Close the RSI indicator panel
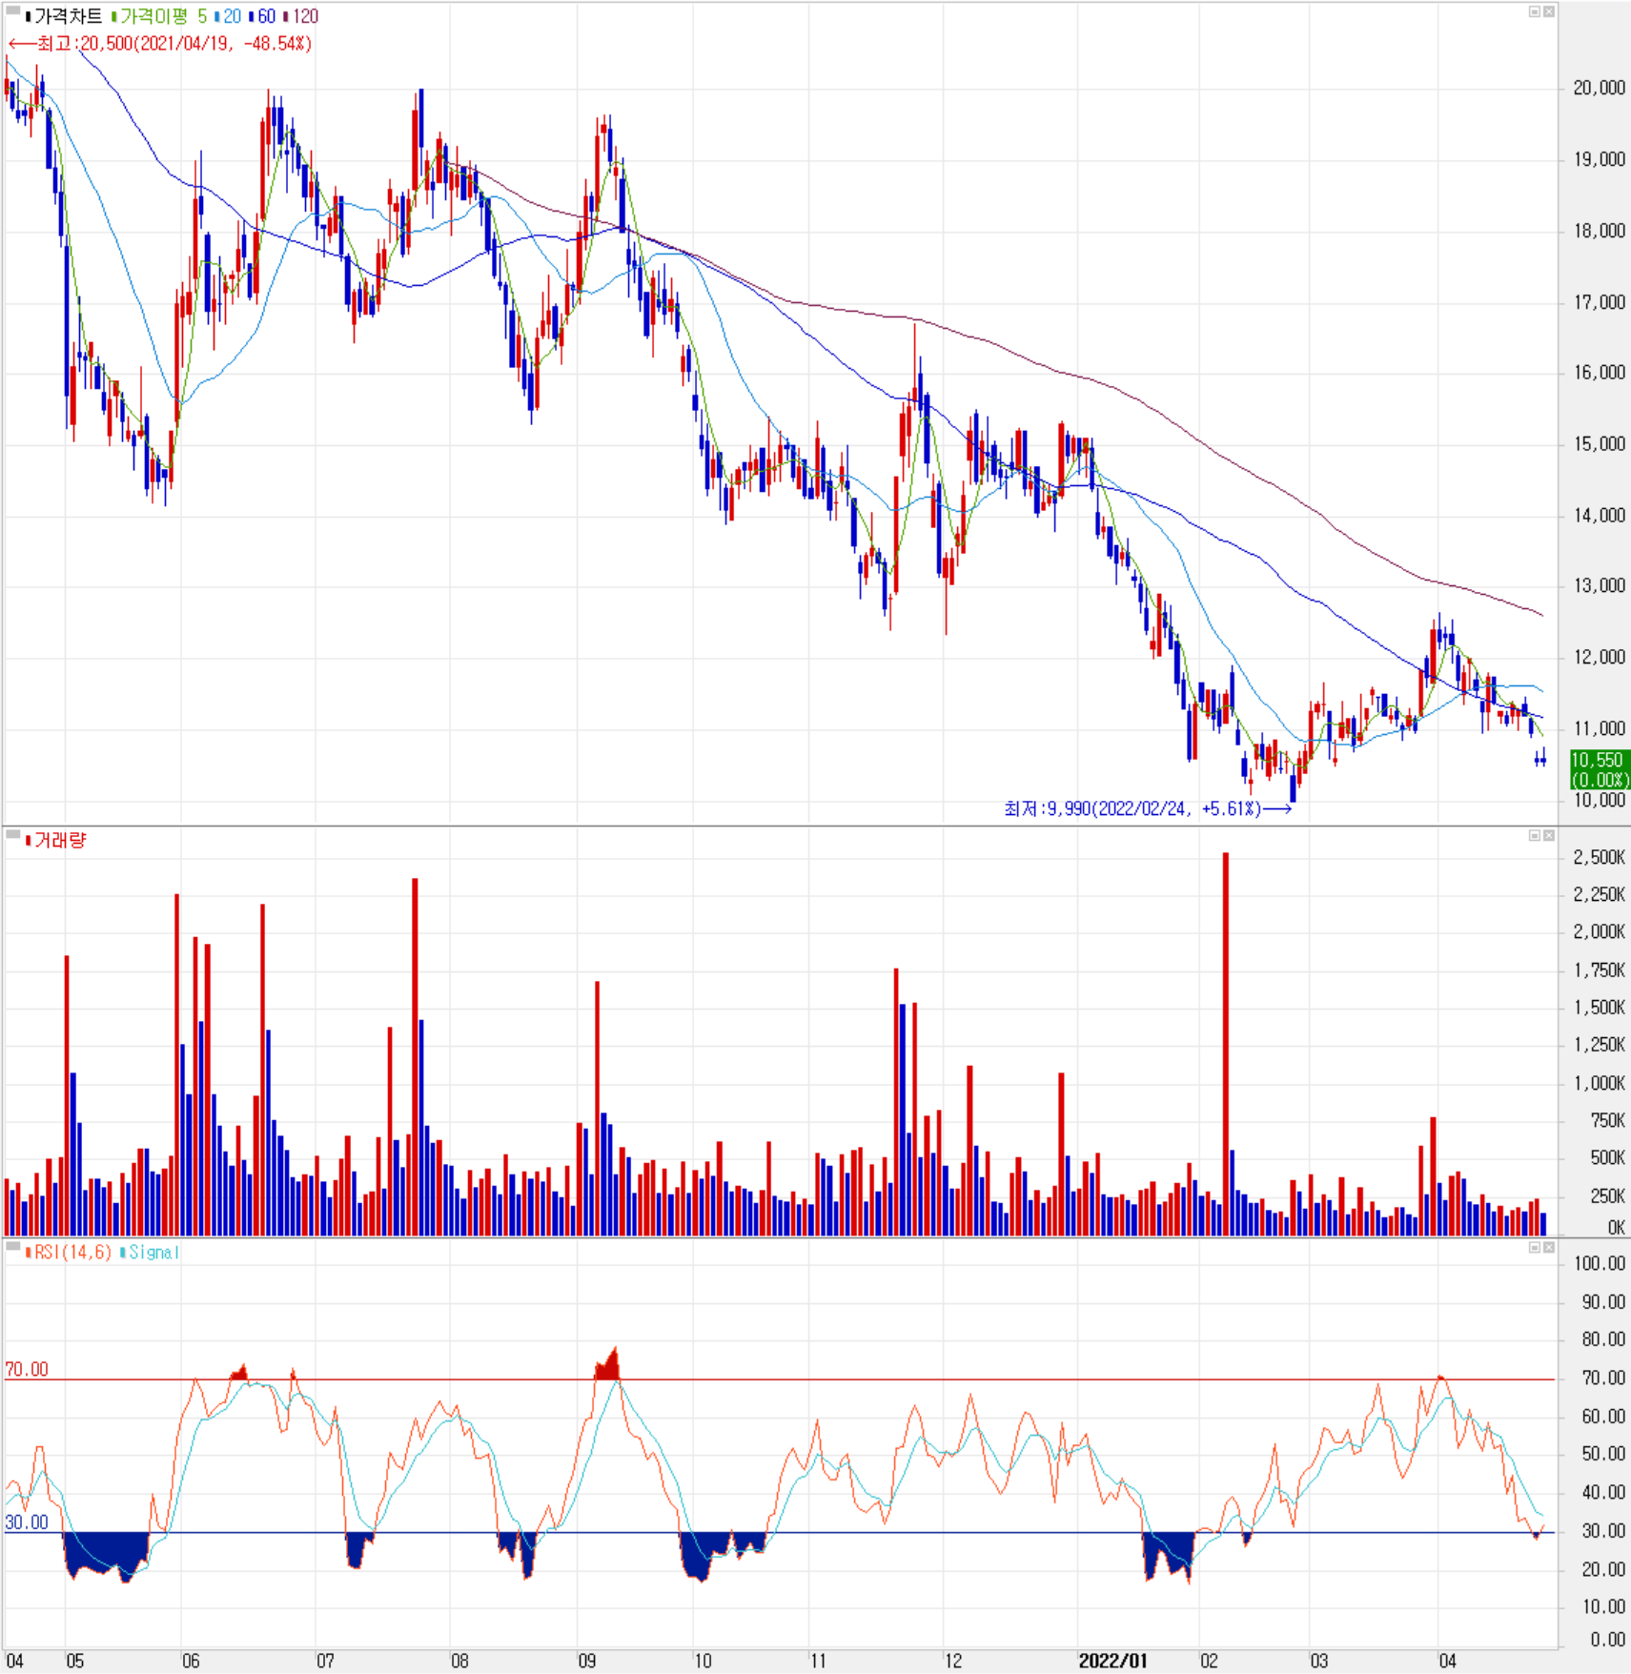This screenshot has height=1674, width=1631. click(x=1548, y=1247)
